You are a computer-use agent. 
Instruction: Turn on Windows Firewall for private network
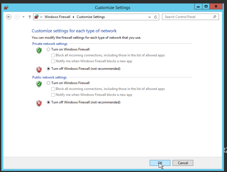point(49,50)
